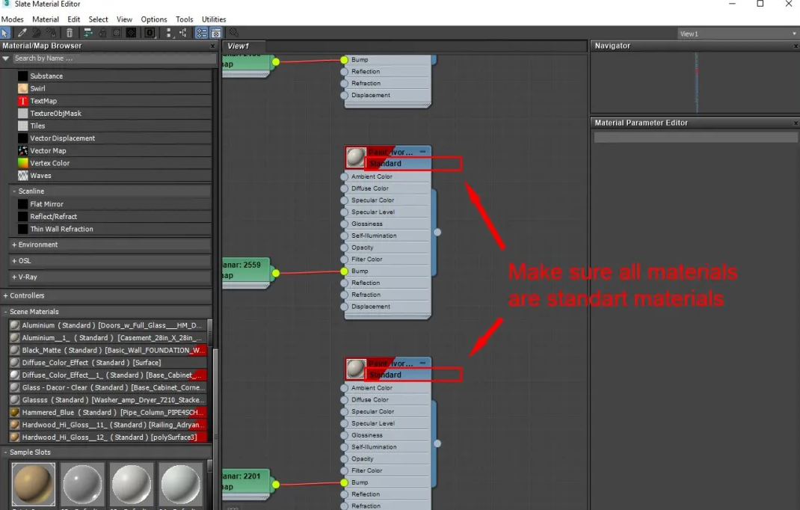Click Show Shaded Material in Viewport icon
Viewport: 800px width, 510px height.
(x=117, y=33)
